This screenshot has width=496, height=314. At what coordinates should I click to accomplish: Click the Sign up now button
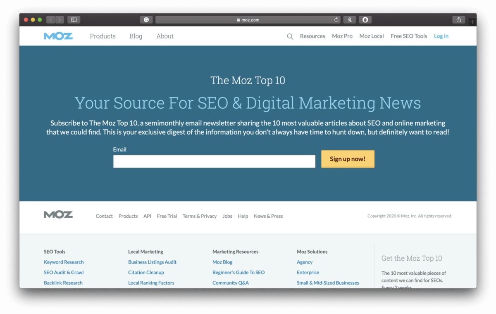(x=348, y=159)
